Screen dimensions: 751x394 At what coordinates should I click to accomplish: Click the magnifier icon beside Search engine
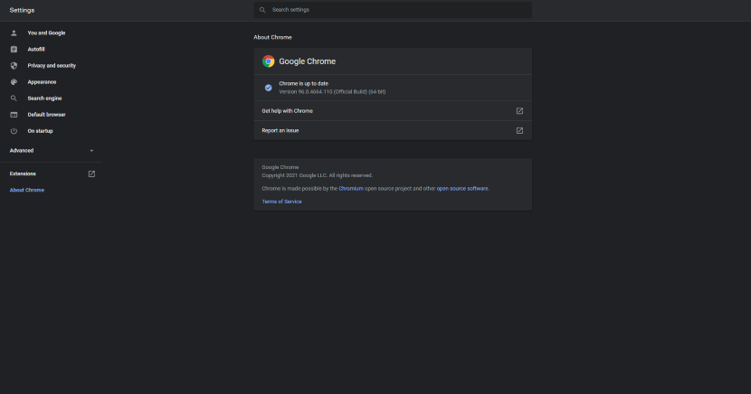[x=14, y=98]
